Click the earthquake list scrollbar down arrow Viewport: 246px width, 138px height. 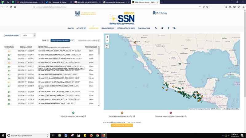99,105
